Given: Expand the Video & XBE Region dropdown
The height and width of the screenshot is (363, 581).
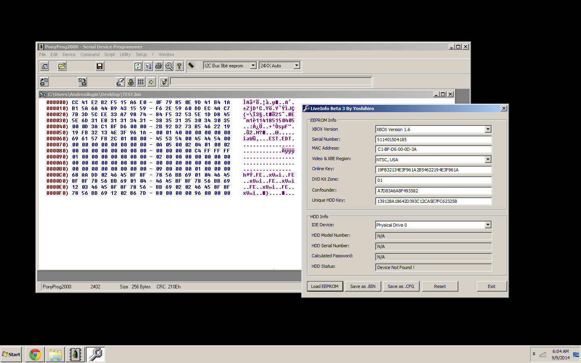Looking at the screenshot, I should click(488, 159).
